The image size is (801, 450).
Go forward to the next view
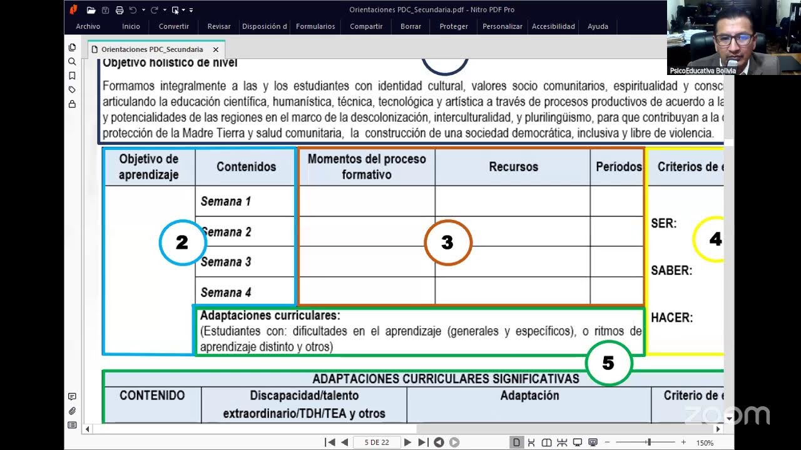point(454,442)
